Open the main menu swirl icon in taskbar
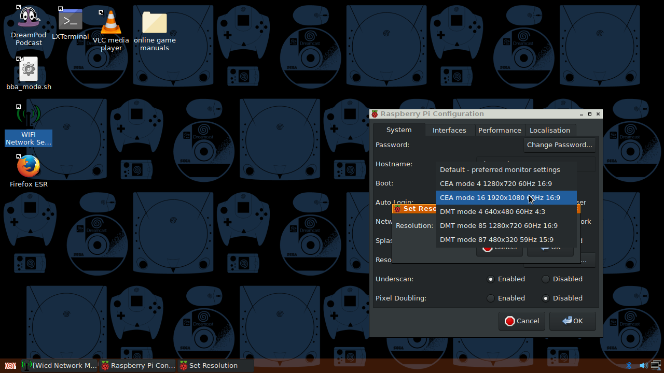 pos(10,365)
